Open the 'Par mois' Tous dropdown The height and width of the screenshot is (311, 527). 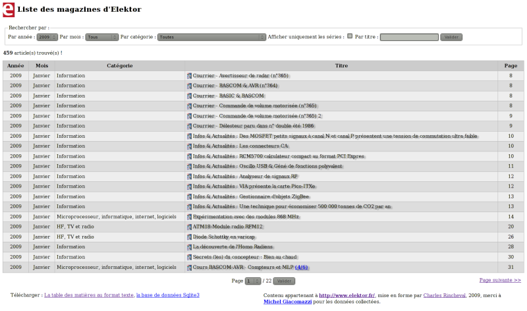coord(102,37)
